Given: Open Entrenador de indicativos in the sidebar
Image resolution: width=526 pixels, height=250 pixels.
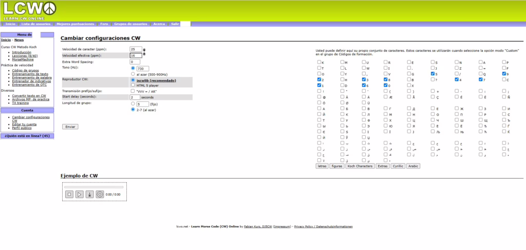Looking at the screenshot, I should [x=31, y=81].
